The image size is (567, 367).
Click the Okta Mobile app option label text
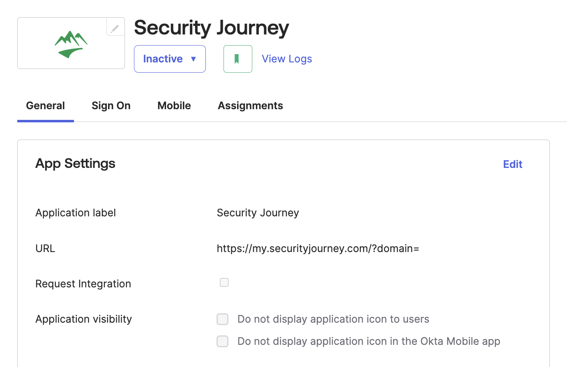coord(369,341)
